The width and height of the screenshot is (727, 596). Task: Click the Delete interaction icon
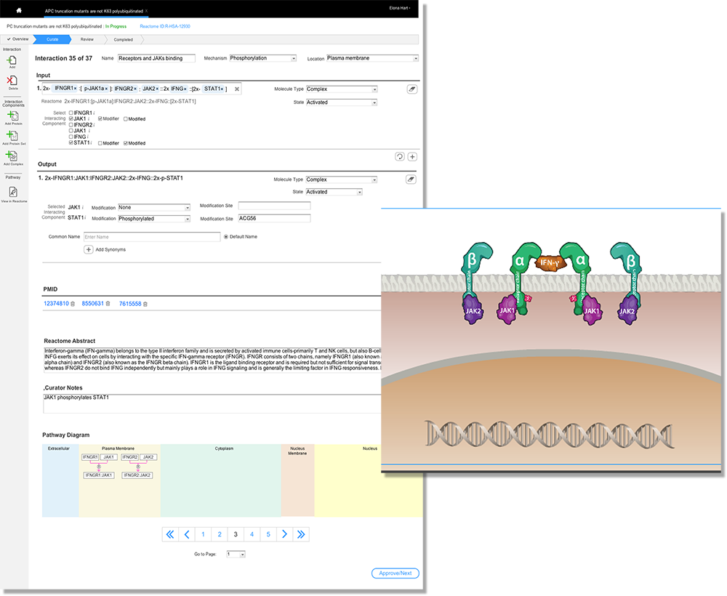click(12, 81)
